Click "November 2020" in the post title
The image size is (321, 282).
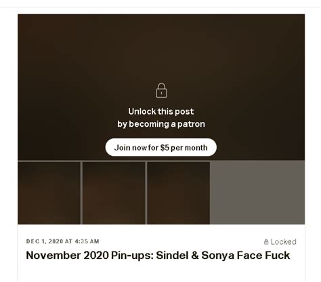[x=68, y=256]
